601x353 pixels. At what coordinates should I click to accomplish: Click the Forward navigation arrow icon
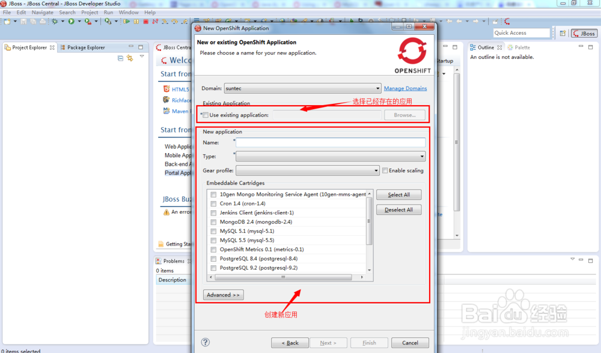pos(475,22)
